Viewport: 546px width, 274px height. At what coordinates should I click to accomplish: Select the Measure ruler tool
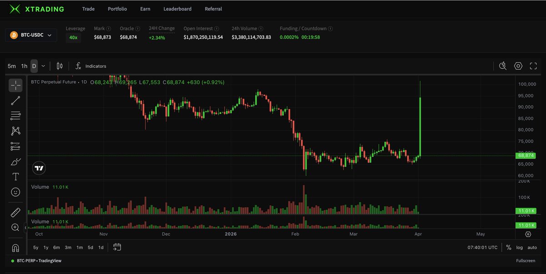pos(15,212)
